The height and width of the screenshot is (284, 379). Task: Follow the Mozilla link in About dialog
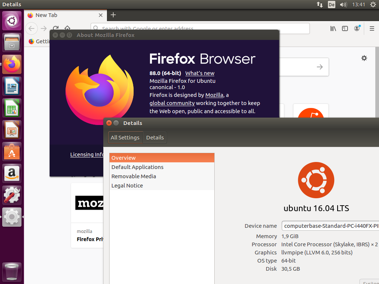pos(214,95)
